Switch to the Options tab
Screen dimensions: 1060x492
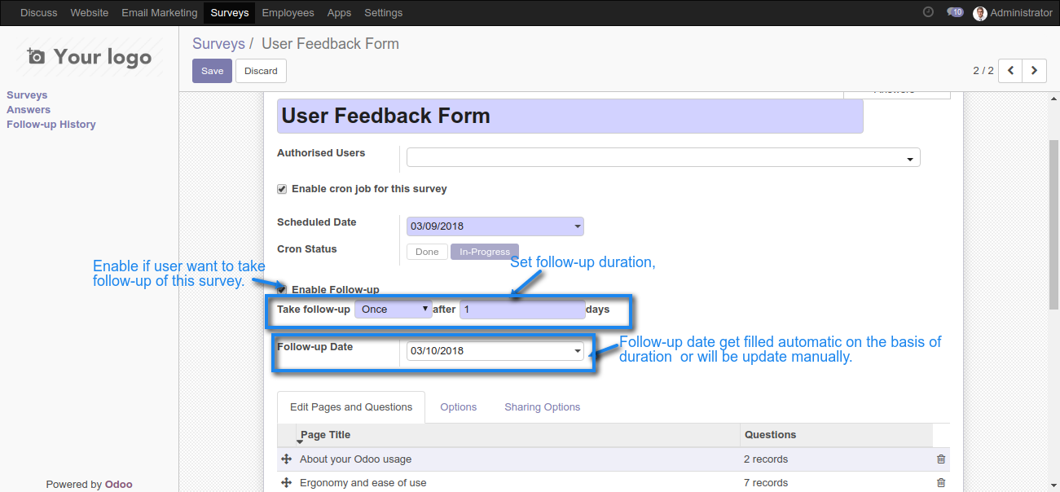point(459,407)
